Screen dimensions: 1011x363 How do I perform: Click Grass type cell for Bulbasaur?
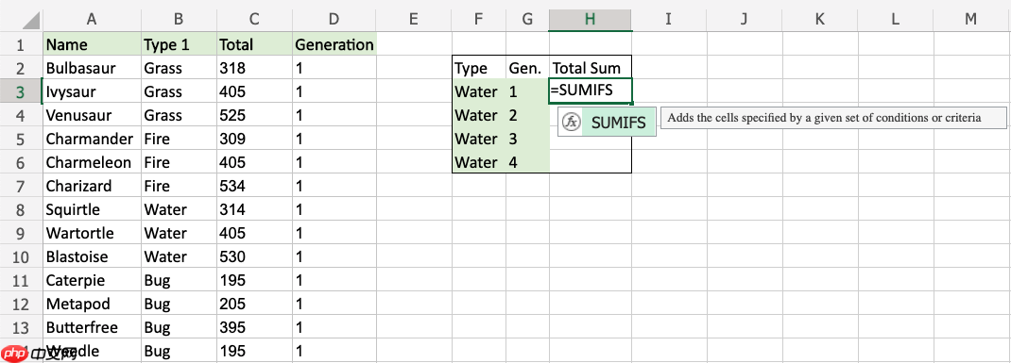point(180,68)
